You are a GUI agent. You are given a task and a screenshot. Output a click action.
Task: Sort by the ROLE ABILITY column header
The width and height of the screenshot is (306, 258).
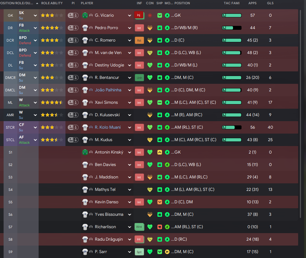52,3
